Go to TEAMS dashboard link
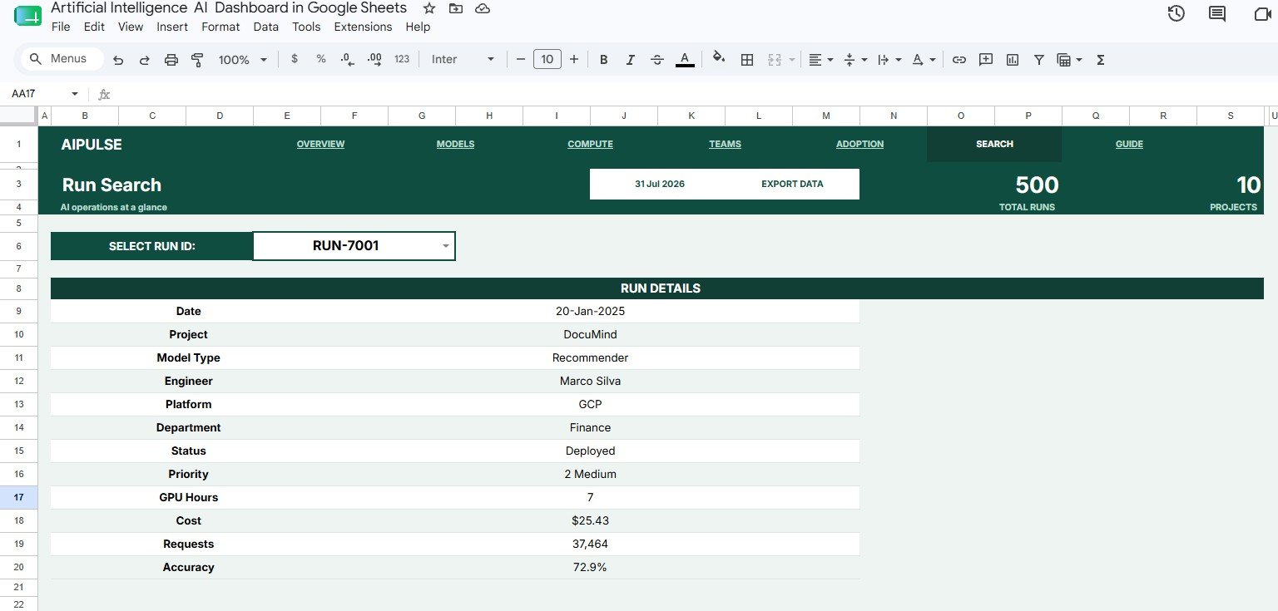 click(x=725, y=144)
